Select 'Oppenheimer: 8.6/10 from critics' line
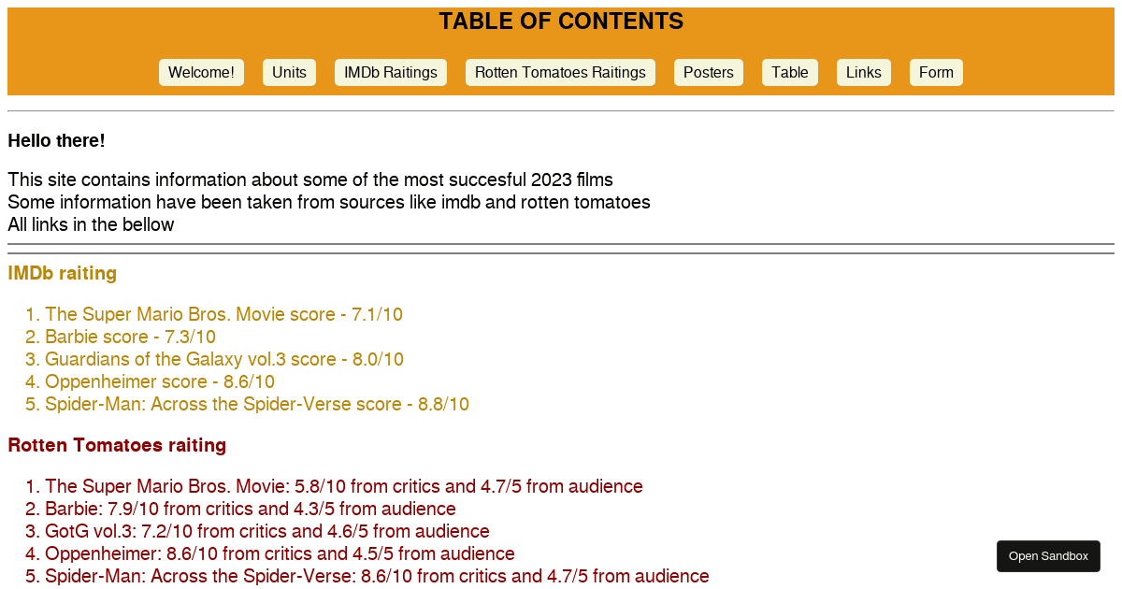Image resolution: width=1122 pixels, height=589 pixels. (x=280, y=553)
